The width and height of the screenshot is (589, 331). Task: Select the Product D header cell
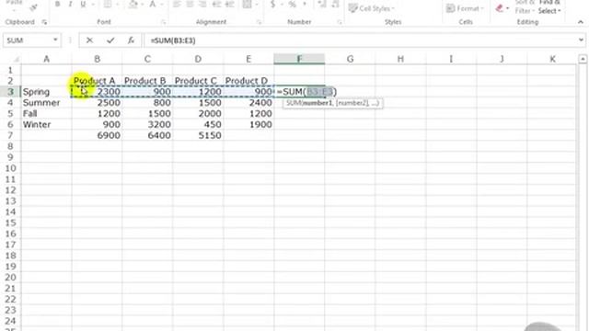(x=248, y=81)
